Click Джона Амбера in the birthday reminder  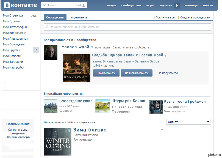(18, 137)
